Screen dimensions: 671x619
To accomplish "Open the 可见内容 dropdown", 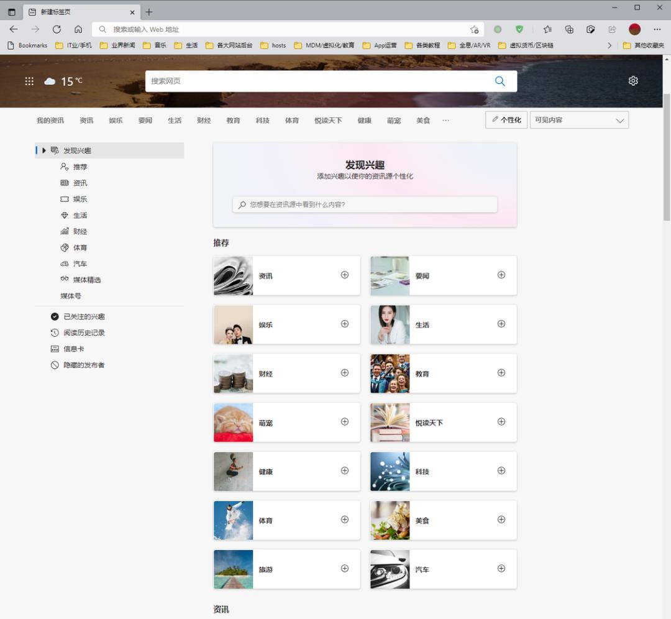I will coord(579,120).
